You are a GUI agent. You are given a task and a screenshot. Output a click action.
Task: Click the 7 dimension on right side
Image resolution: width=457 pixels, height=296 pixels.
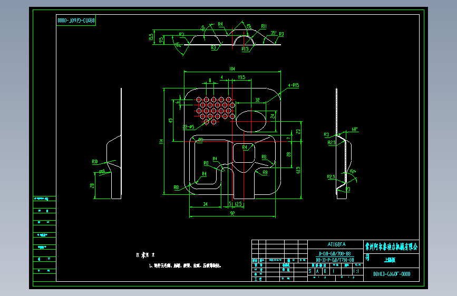[x=288, y=139]
